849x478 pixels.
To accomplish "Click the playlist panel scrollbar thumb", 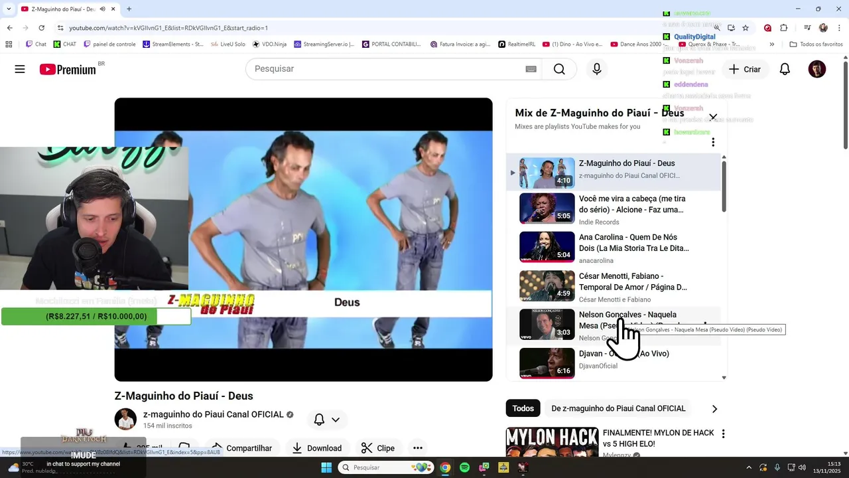I will coord(724,186).
